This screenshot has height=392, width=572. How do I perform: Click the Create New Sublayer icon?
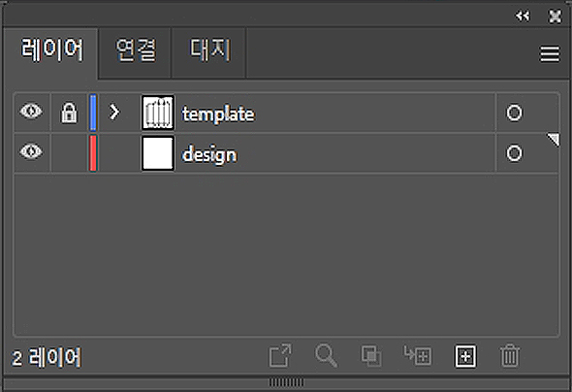click(418, 356)
